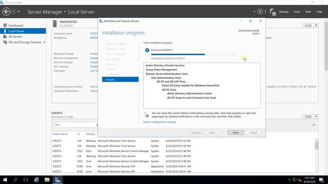Open the Action Center notification icon

[x=321, y=179]
